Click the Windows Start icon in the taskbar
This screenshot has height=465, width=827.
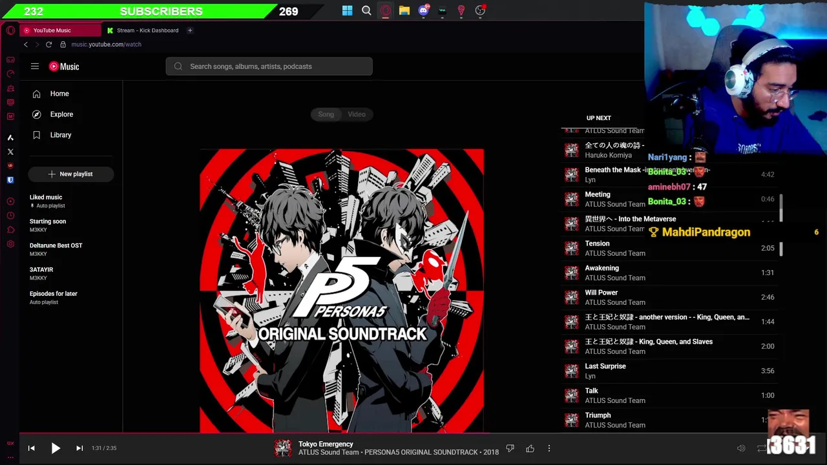[348, 10]
